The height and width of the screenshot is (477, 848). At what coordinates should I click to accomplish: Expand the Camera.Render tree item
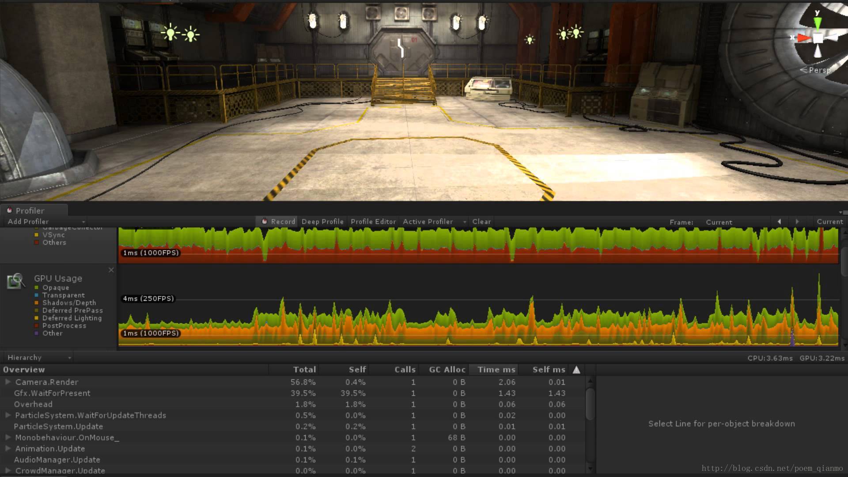(8, 382)
